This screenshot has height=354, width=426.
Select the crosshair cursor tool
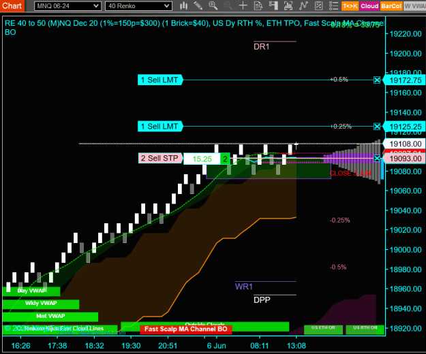point(243,5)
